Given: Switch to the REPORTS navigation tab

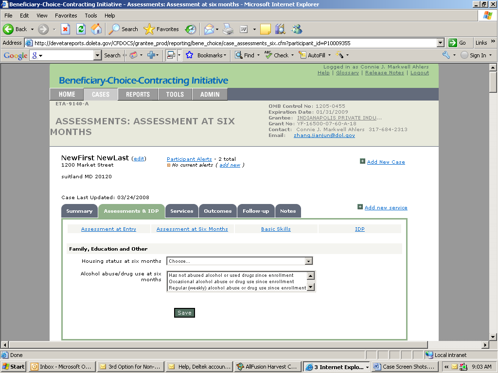Looking at the screenshot, I should point(138,94).
